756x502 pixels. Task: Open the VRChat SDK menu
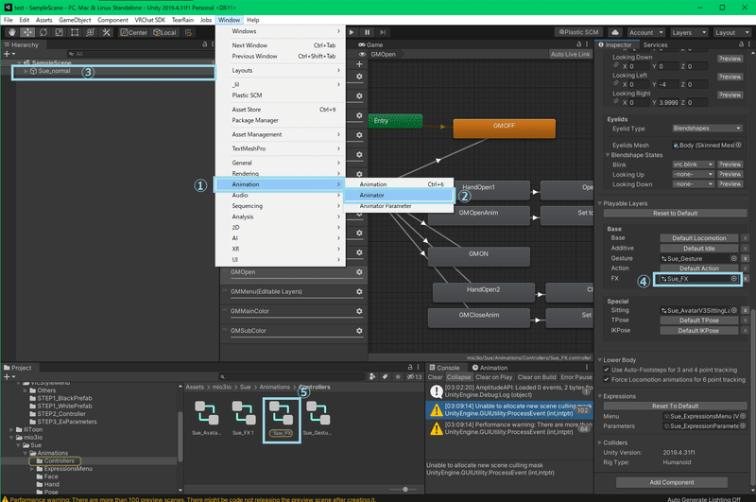tap(150, 20)
